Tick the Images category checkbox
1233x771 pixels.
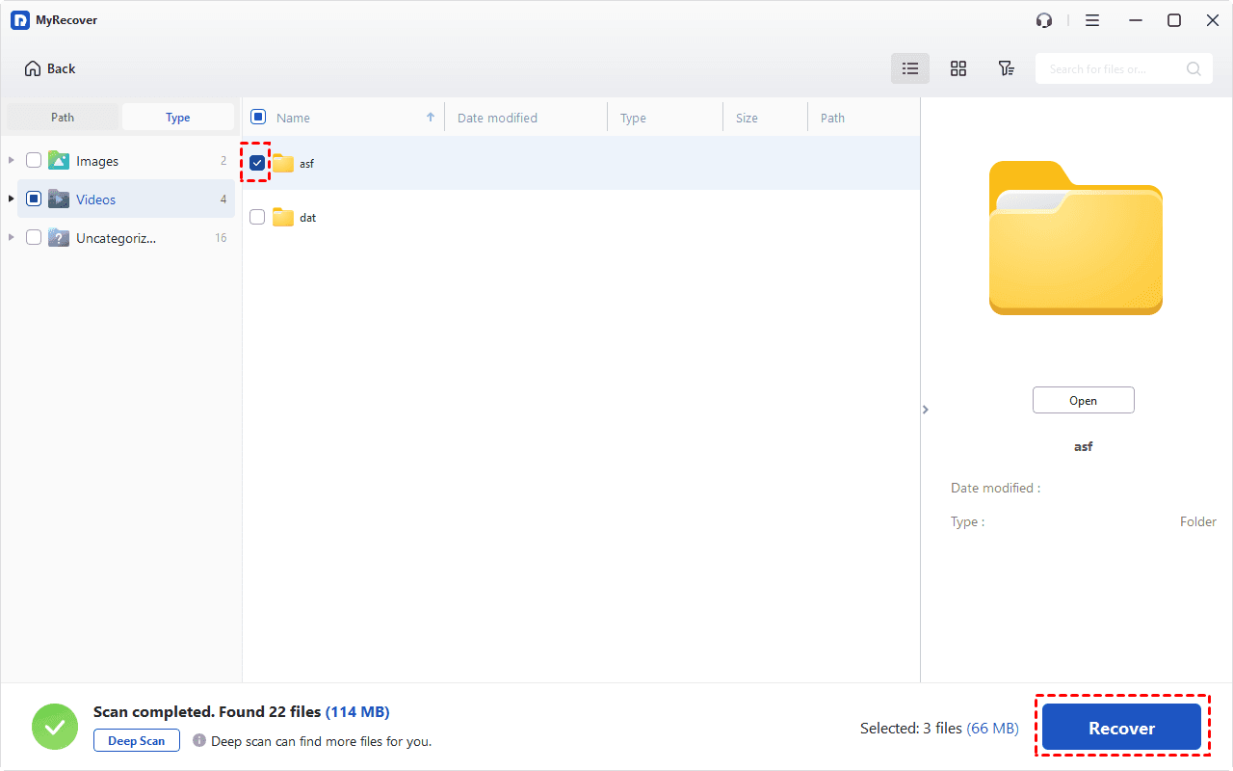point(34,161)
